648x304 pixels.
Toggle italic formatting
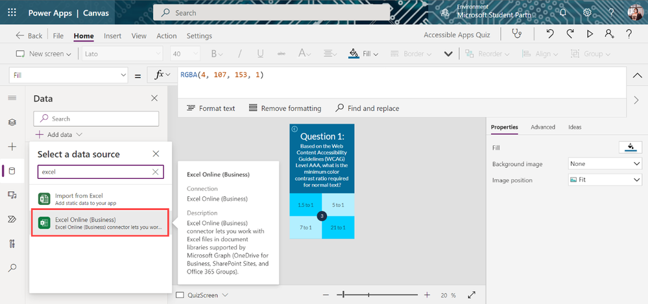pos(239,54)
